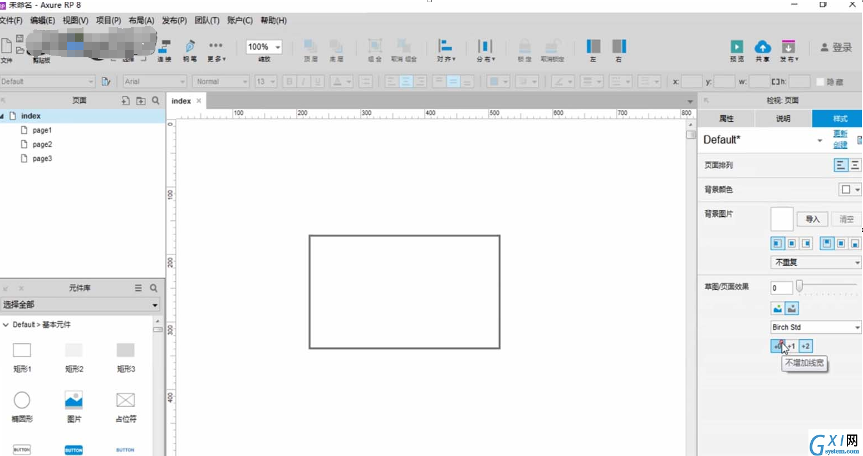Viewport: 863px width, 456px height.
Task: Click the add folder icon in pages panel
Action: click(x=141, y=101)
